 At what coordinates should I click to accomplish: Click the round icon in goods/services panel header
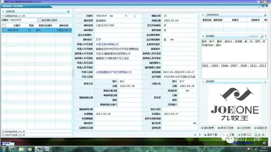click(262, 36)
